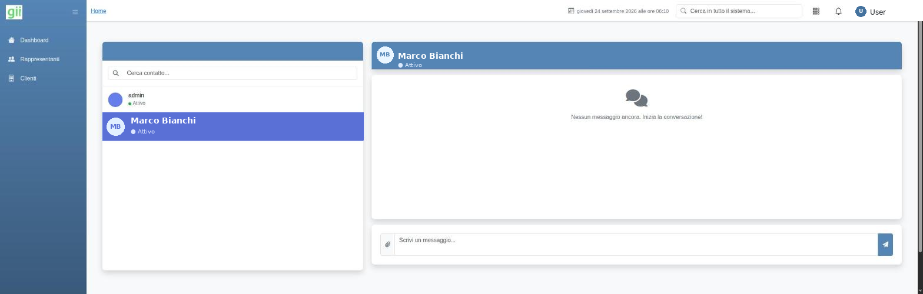Click the date and time text
This screenshot has height=294, width=923.
(x=623, y=11)
